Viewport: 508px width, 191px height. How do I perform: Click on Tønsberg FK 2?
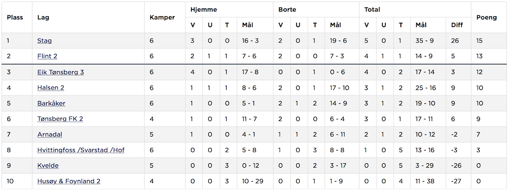point(60,119)
